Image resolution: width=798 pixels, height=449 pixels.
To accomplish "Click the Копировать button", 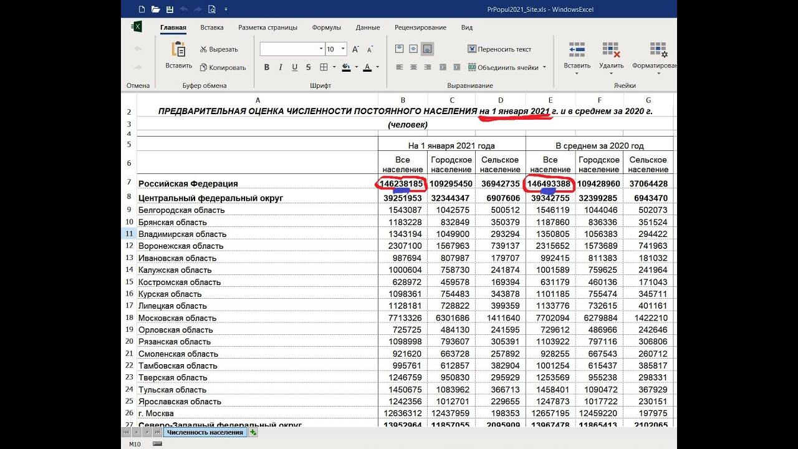I will tap(223, 67).
